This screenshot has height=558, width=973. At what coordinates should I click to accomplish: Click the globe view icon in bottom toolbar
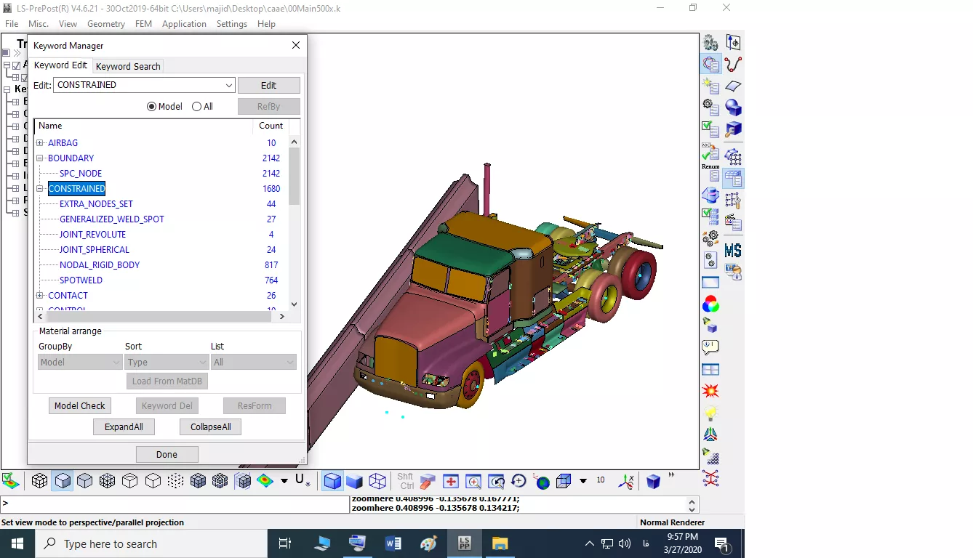(x=542, y=481)
